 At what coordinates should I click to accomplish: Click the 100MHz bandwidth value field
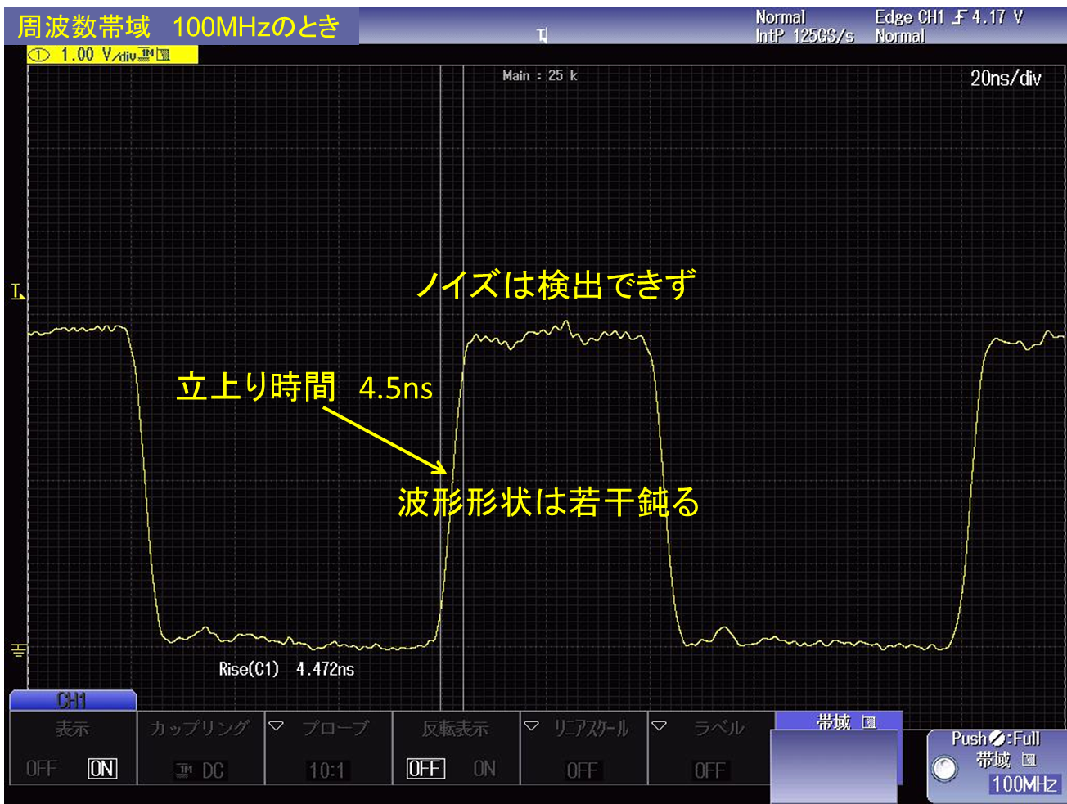1024,784
